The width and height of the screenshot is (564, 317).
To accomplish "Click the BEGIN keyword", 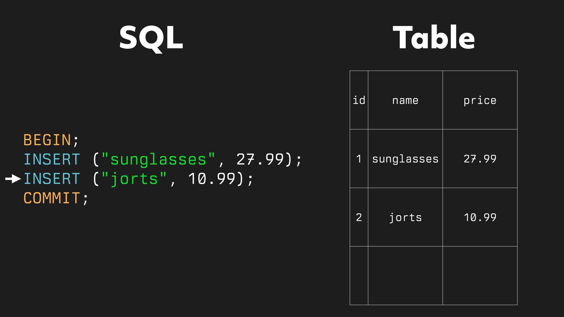I will [47, 140].
